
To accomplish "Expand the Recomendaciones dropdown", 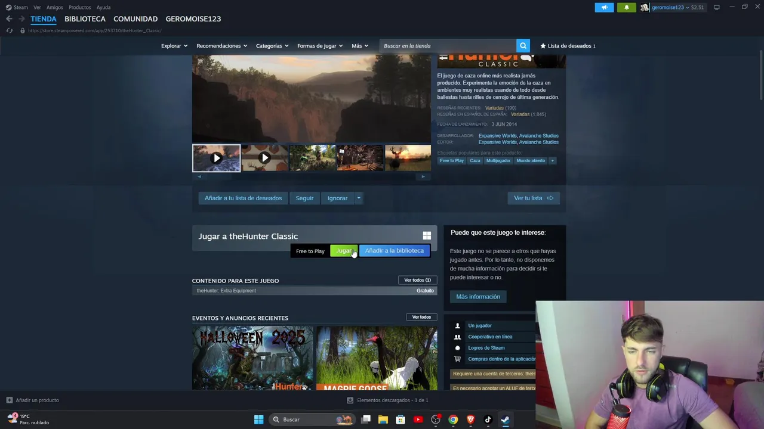I will [222, 46].
